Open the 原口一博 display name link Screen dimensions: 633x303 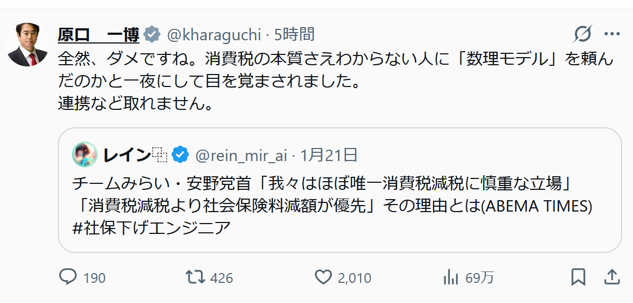pos(99,35)
